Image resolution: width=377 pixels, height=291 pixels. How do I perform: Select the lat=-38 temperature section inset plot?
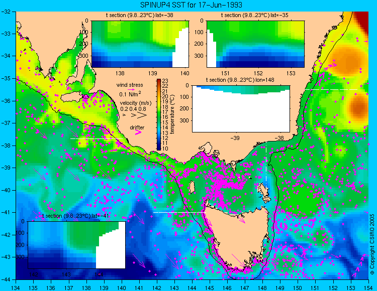click(x=140, y=44)
